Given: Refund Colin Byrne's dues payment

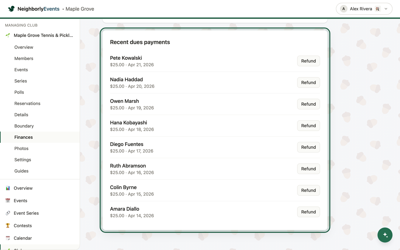Looking at the screenshot, I should 308,190.
